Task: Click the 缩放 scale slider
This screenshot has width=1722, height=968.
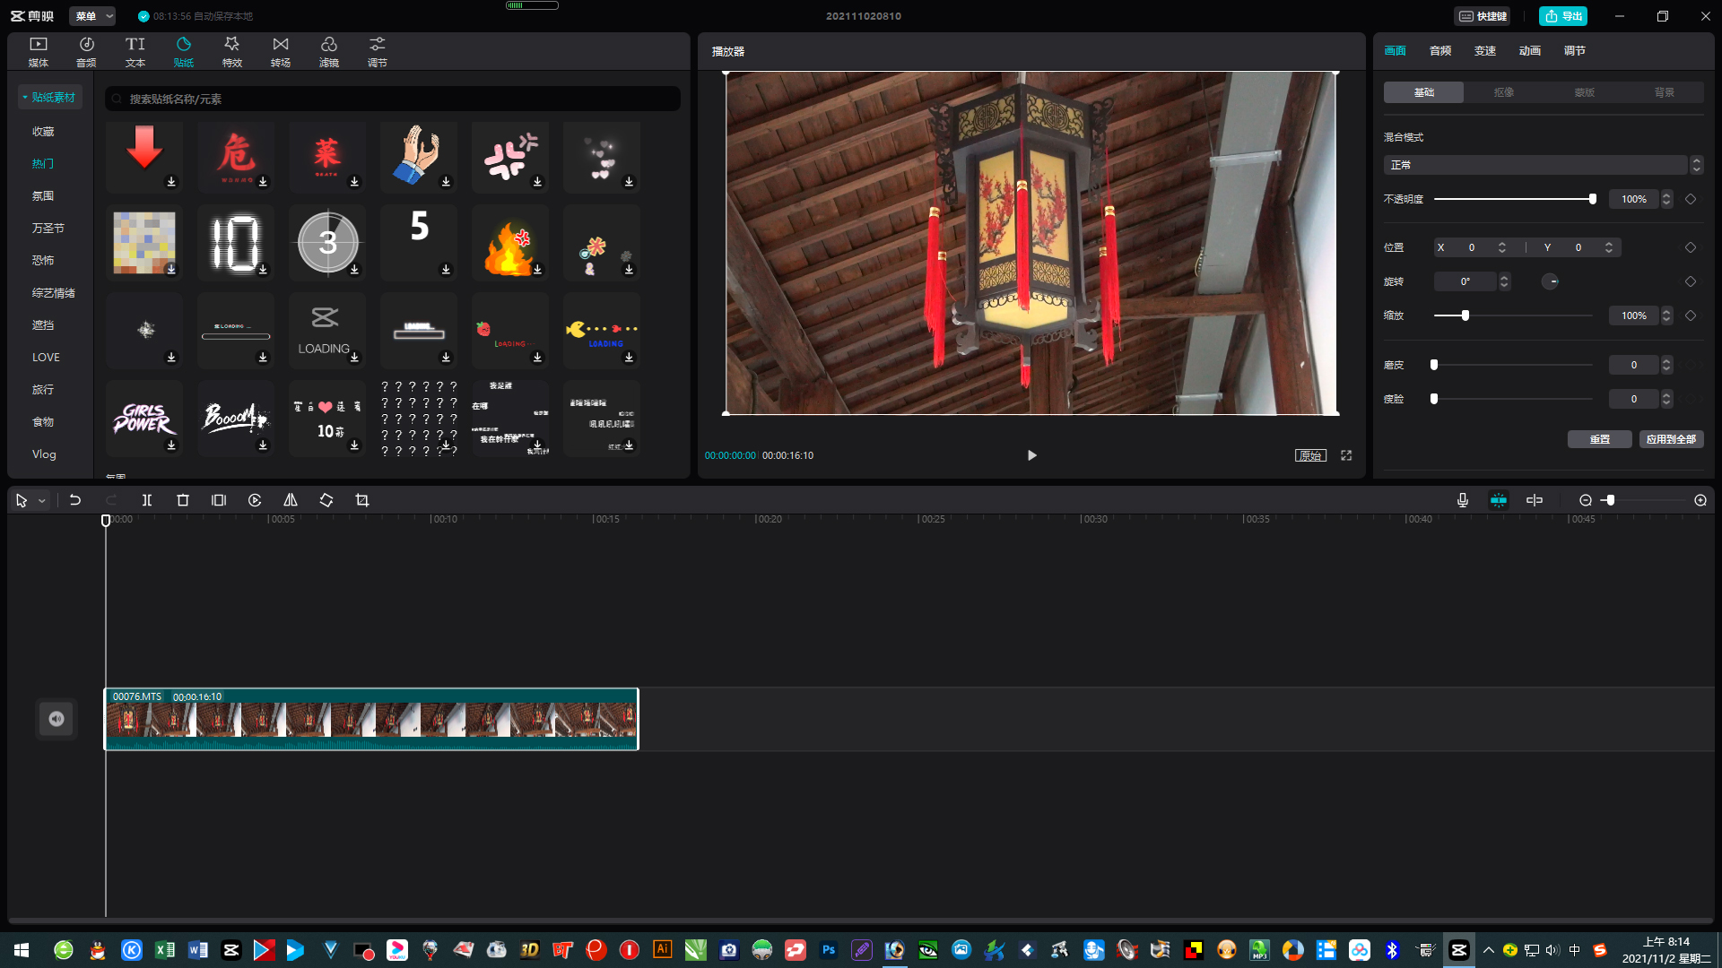Action: click(1513, 315)
